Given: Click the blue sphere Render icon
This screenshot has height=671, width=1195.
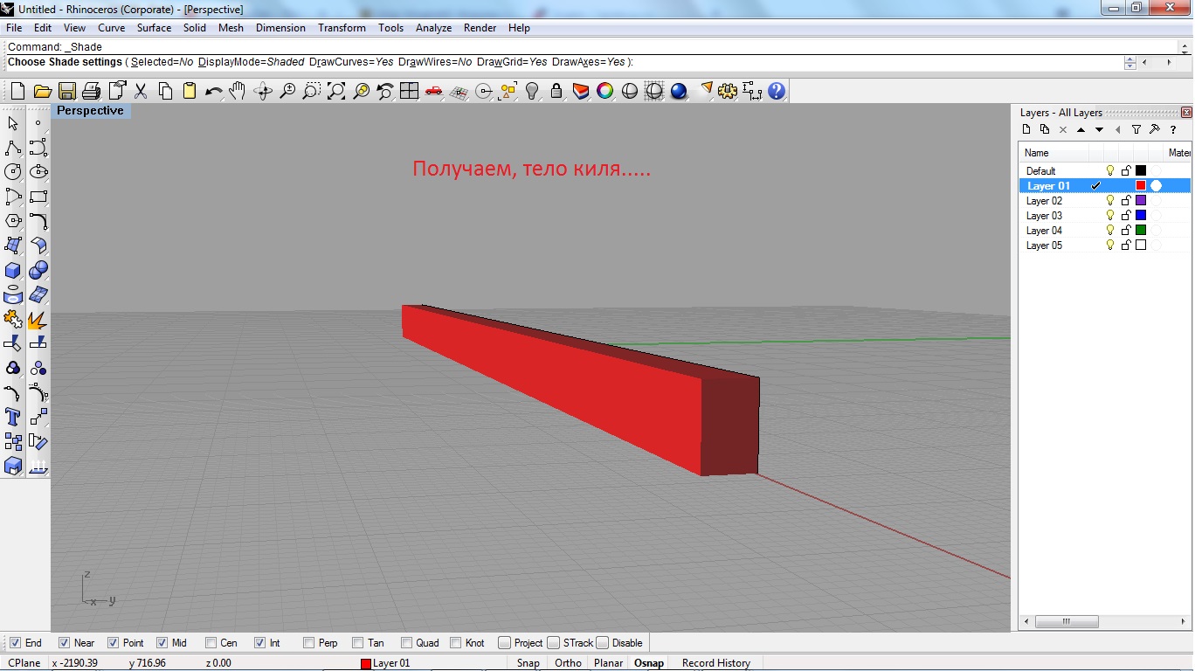Looking at the screenshot, I should [x=679, y=91].
